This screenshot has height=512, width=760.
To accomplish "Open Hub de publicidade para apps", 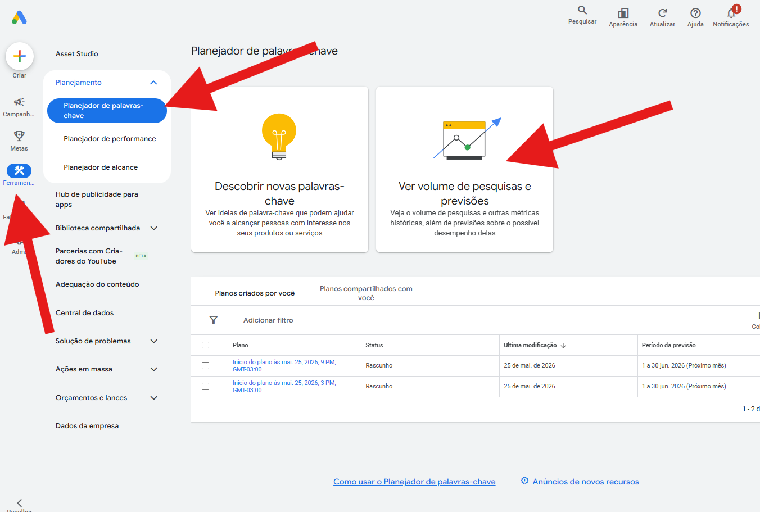I will coord(97,200).
